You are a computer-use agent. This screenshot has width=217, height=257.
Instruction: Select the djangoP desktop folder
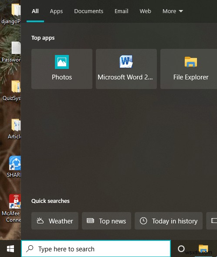pyautogui.click(x=11, y=14)
